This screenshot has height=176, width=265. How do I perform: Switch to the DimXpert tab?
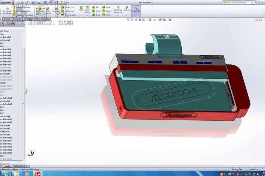pyautogui.click(x=28, y=19)
